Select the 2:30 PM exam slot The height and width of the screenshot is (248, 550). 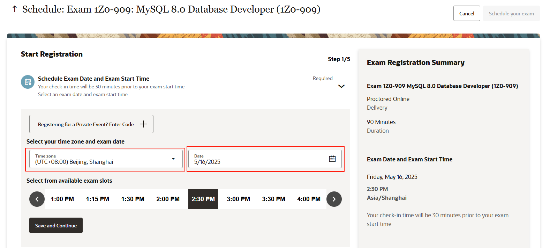click(203, 199)
